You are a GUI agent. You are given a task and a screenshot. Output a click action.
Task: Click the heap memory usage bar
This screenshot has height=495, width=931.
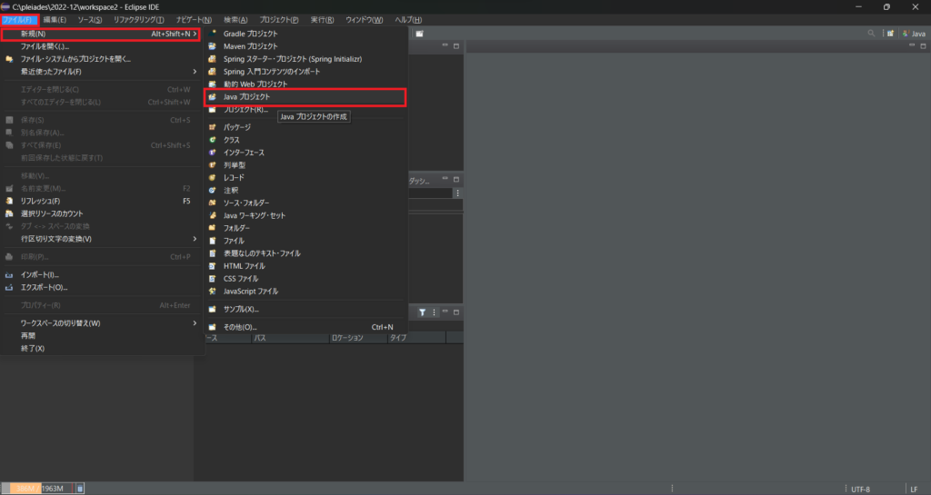coord(37,489)
